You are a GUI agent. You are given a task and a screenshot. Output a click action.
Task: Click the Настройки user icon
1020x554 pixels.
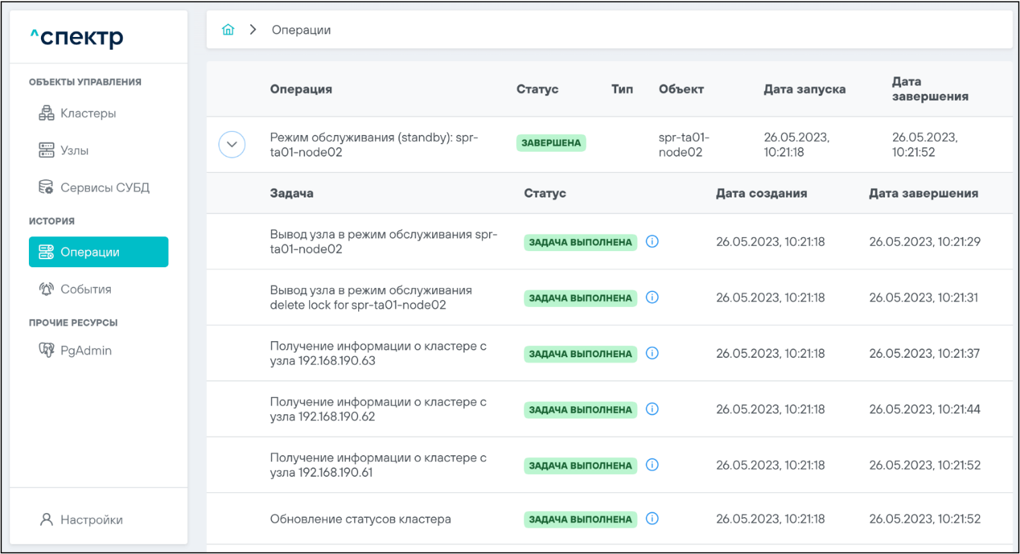coord(46,520)
